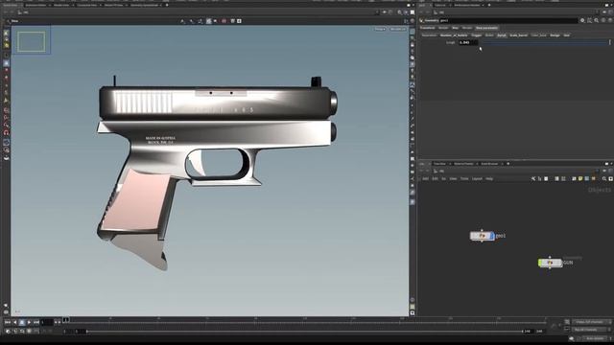The width and height of the screenshot is (614, 345).
Task: Open the Help menu in network editor
Action: point(489,179)
